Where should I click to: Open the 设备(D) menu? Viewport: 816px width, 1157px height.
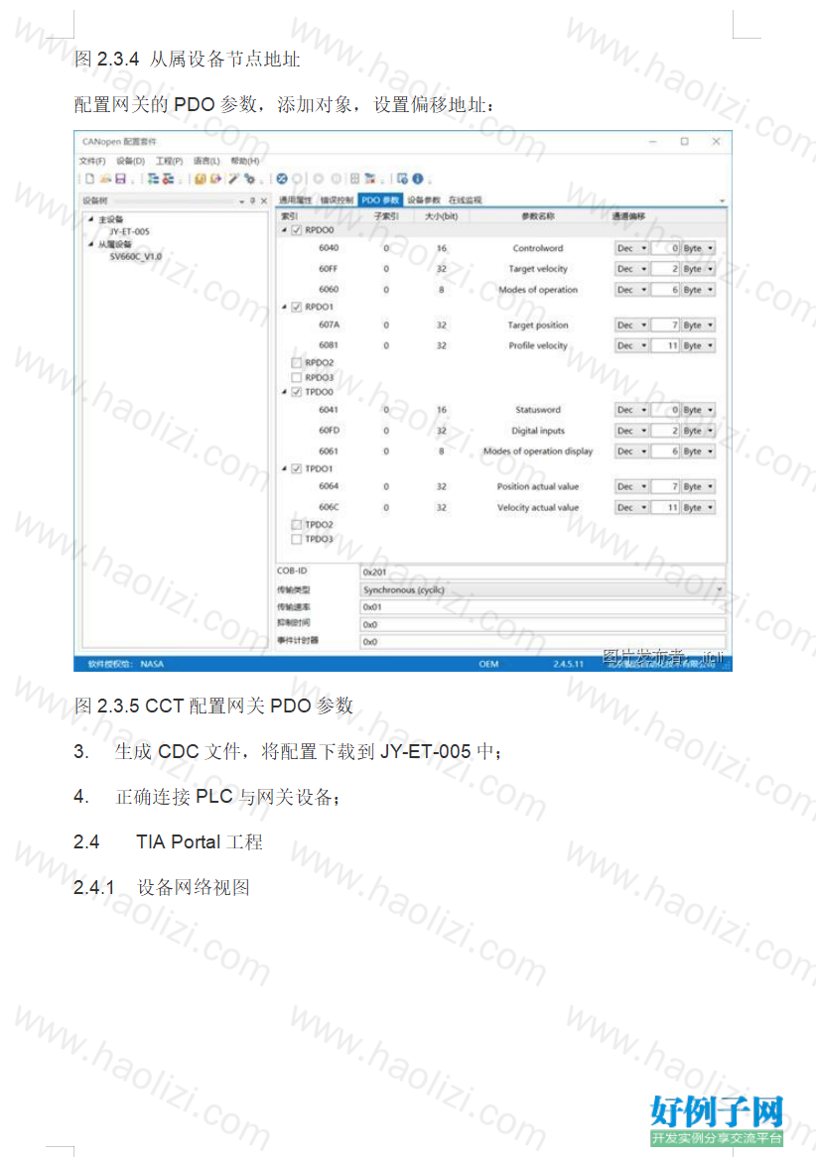(131, 161)
